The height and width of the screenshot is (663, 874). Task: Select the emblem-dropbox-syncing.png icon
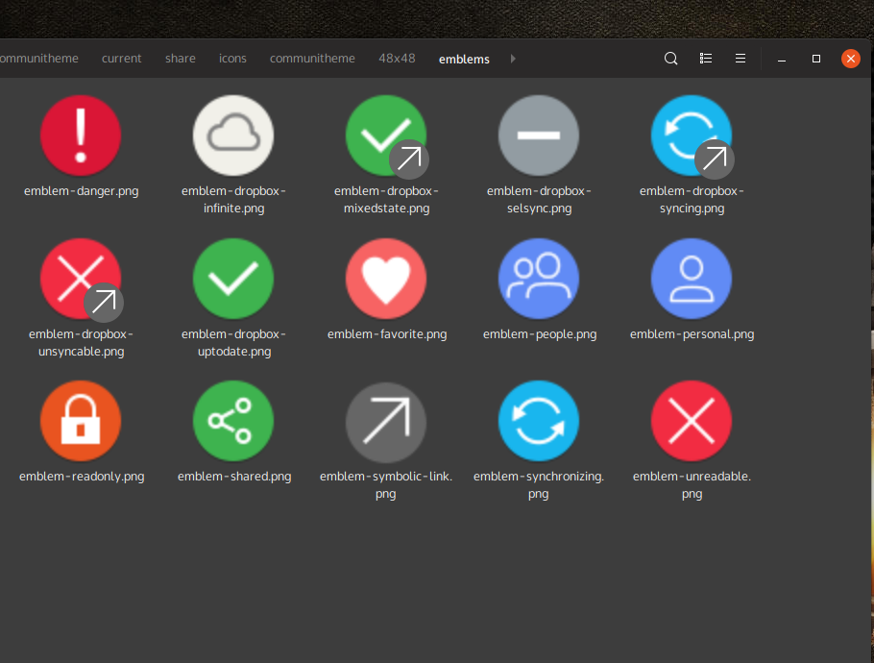692,135
